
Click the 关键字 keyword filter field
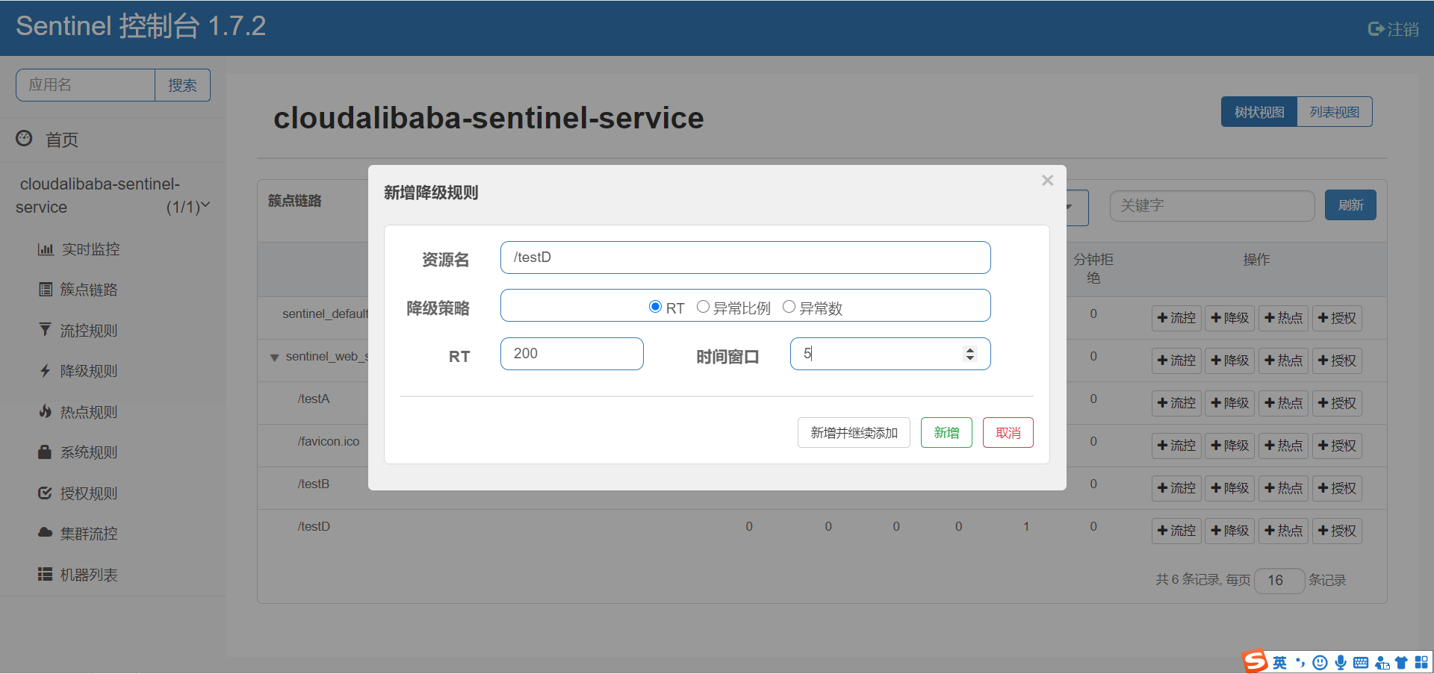pos(1212,205)
